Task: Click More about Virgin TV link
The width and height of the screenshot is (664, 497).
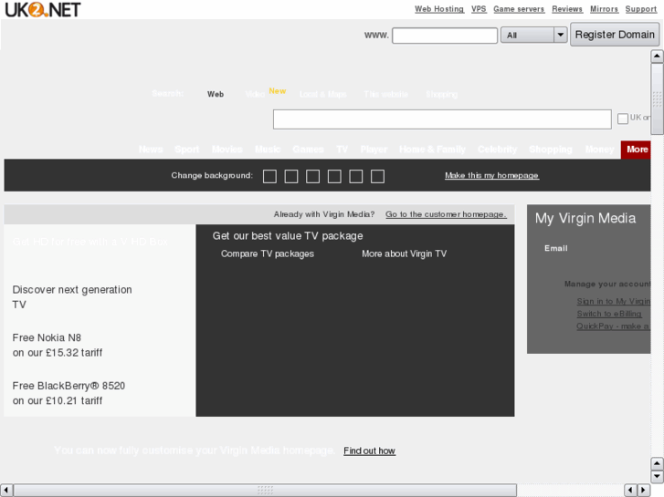Action: click(x=404, y=254)
